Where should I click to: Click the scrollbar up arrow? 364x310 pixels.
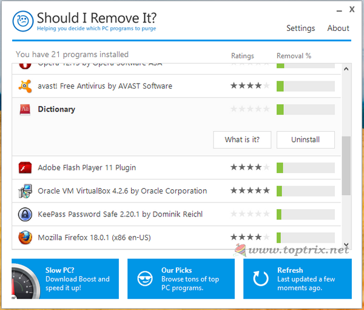(x=346, y=69)
